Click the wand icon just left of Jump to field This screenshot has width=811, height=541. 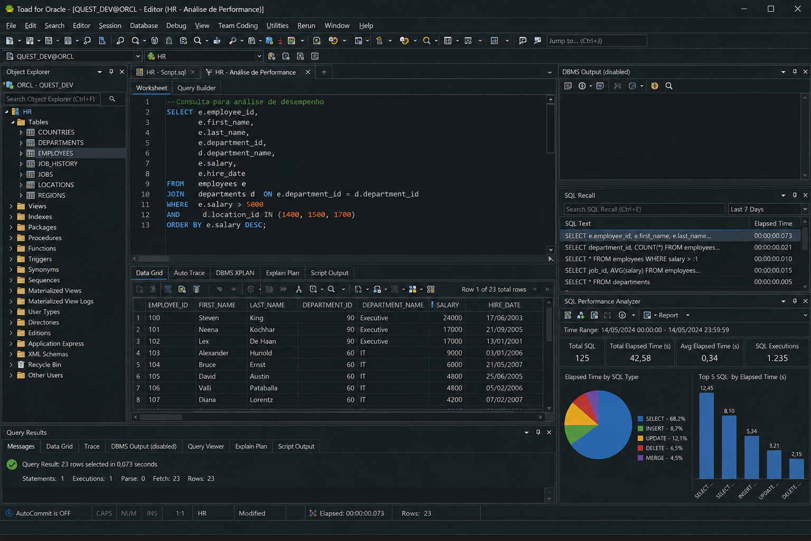click(537, 41)
